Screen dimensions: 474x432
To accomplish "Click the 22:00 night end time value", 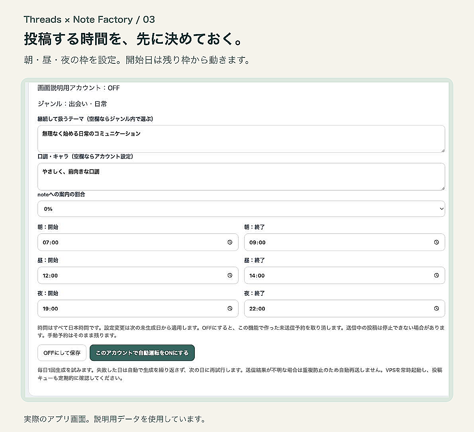I will coord(257,309).
